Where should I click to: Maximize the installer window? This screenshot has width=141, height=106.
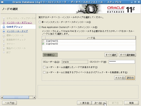135,2
